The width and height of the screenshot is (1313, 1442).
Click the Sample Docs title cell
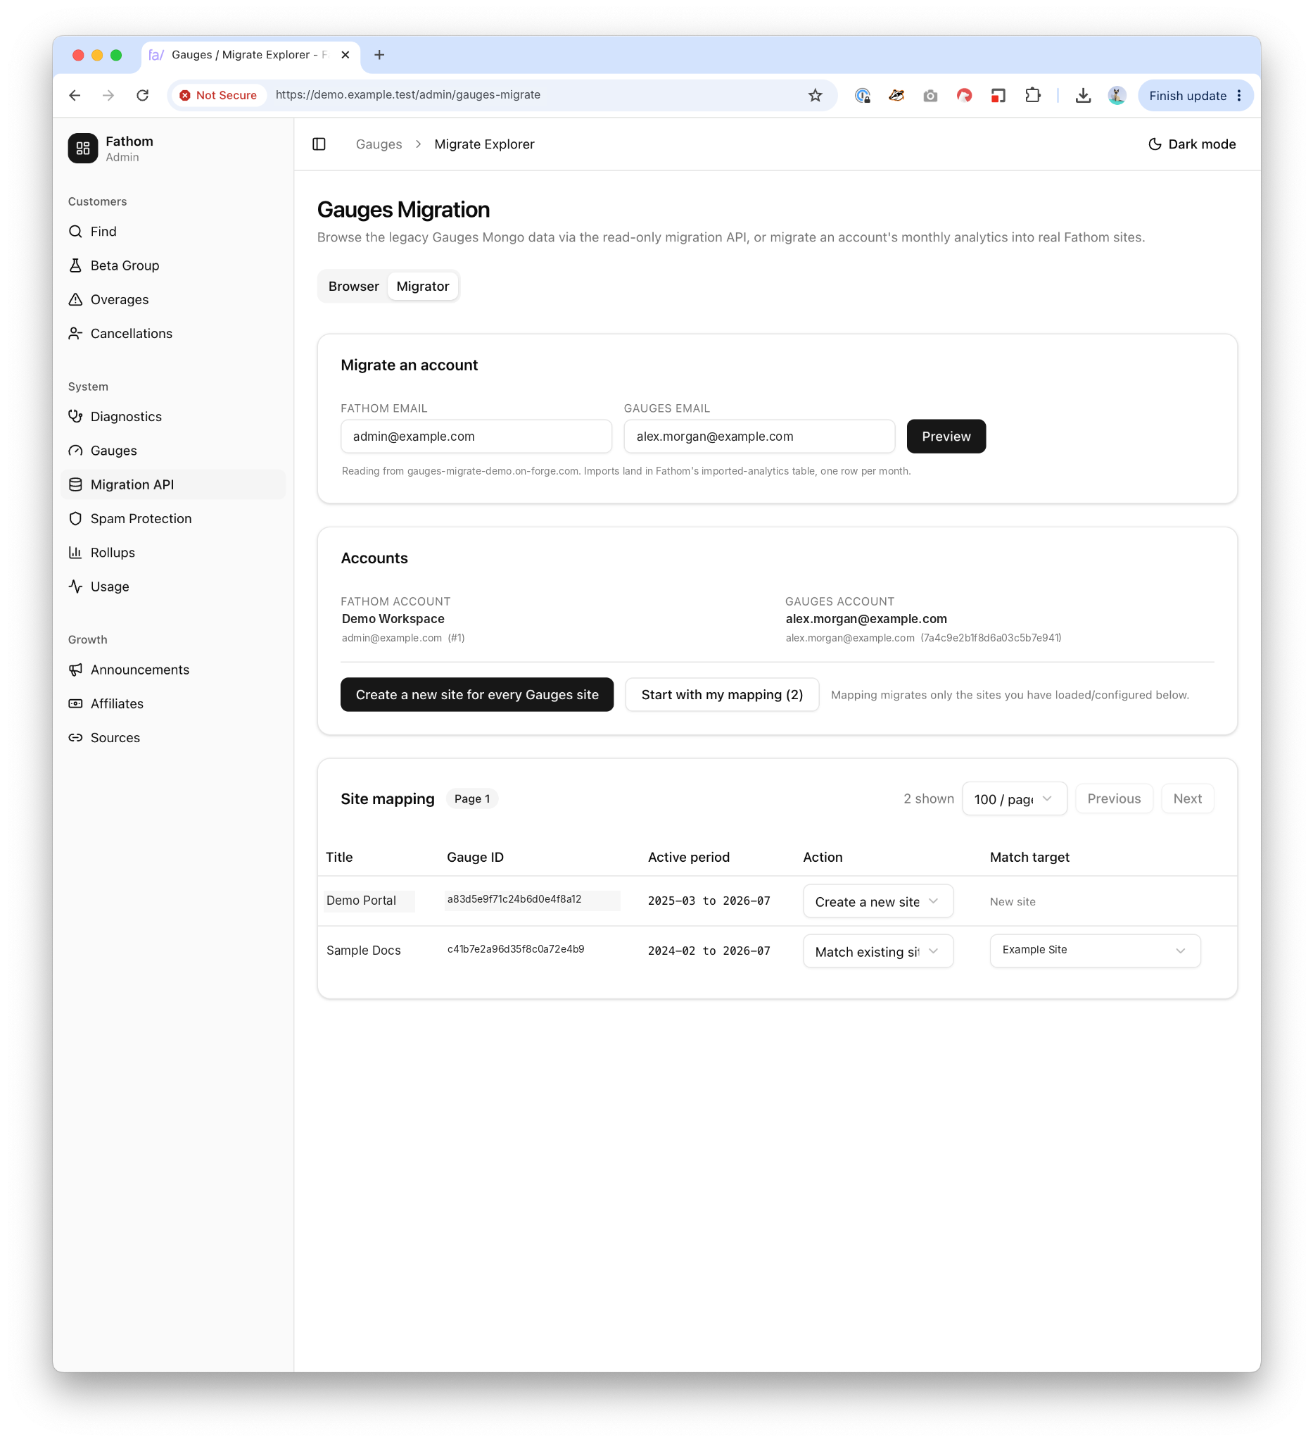363,951
